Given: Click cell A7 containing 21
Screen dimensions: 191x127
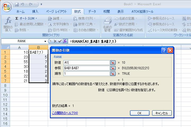Looking at the screenshot, I should tap(19, 81).
